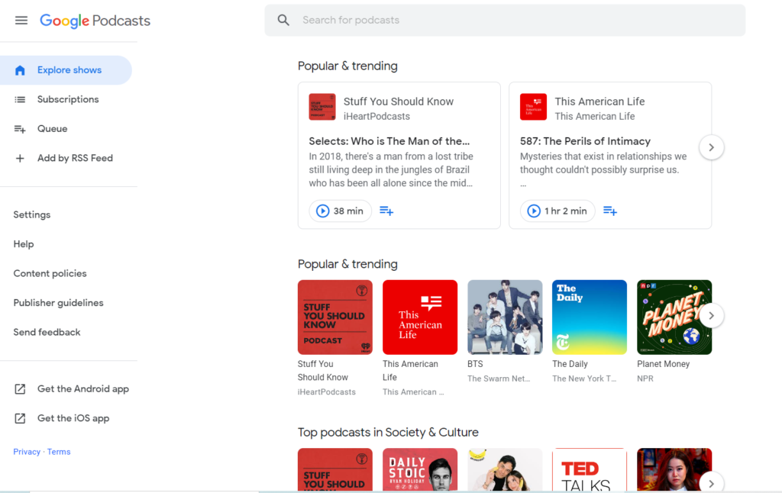Click BTS show title text
This screenshot has height=493, width=782.
tap(475, 364)
